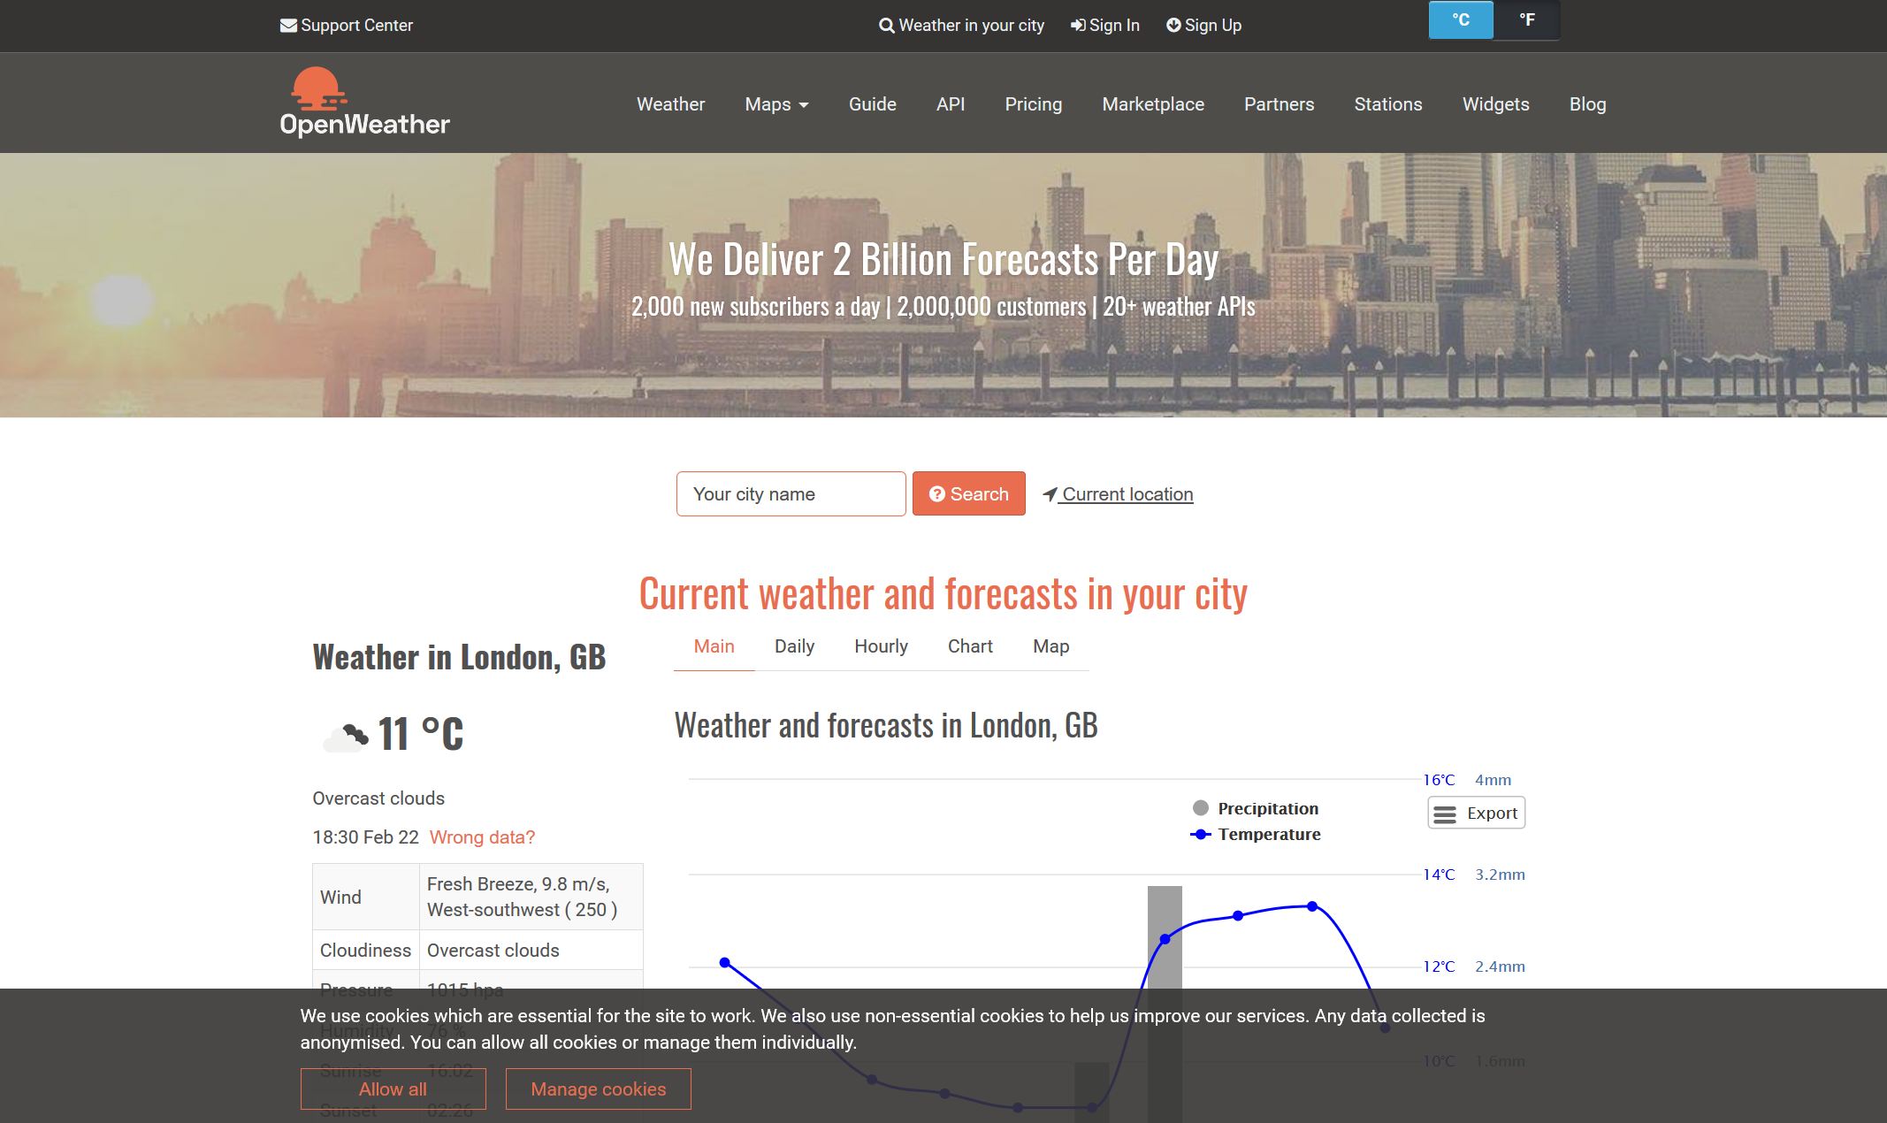Click the Export hamburger menu icon
The height and width of the screenshot is (1123, 1887).
coord(1443,813)
